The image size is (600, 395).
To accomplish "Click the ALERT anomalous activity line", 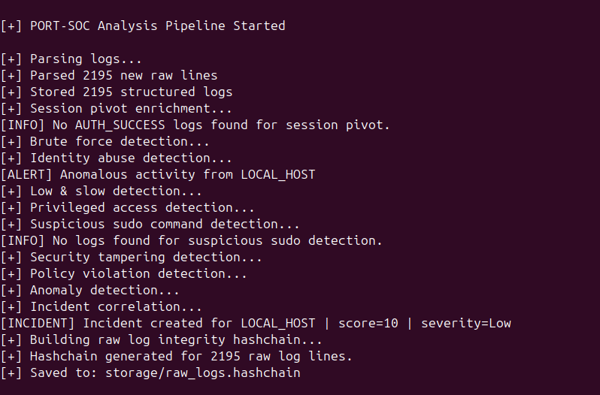I will click(158, 174).
